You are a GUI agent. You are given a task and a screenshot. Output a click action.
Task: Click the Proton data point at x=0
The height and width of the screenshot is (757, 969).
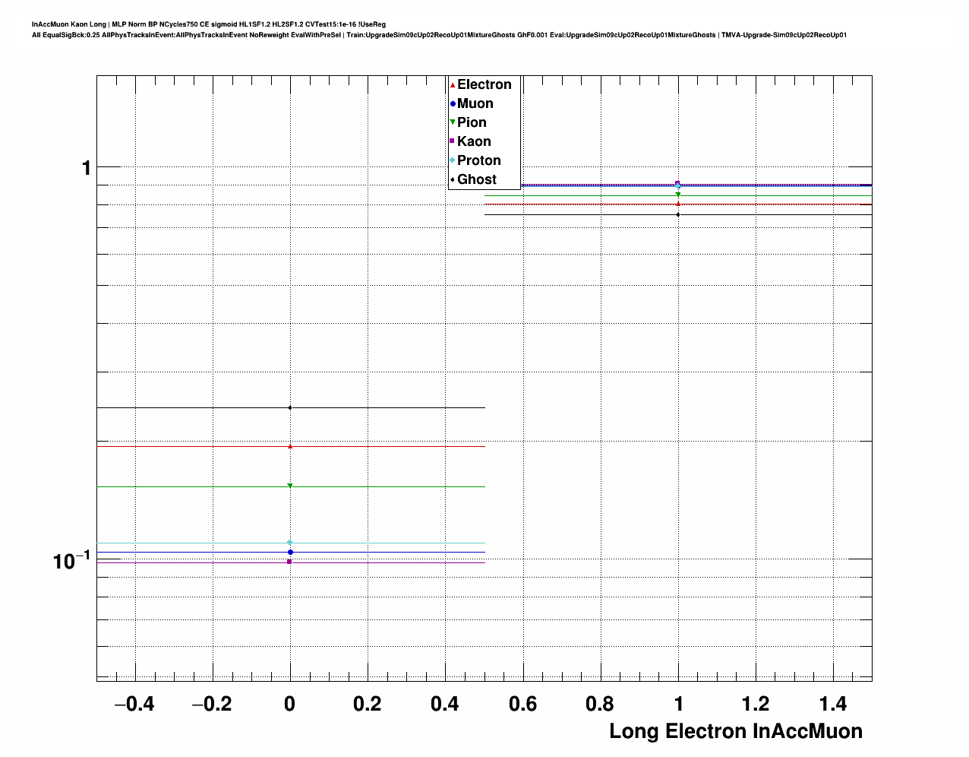click(x=290, y=543)
